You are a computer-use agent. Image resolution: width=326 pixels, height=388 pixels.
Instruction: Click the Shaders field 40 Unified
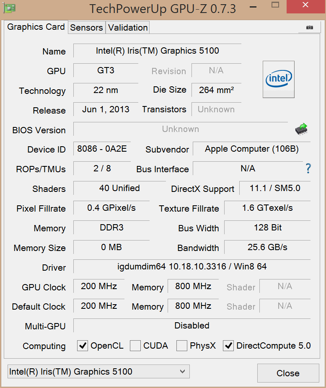pos(119,188)
